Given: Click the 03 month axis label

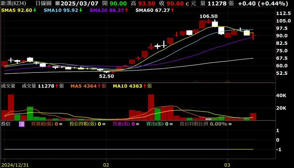Looking at the screenshot, I should pos(227,165).
